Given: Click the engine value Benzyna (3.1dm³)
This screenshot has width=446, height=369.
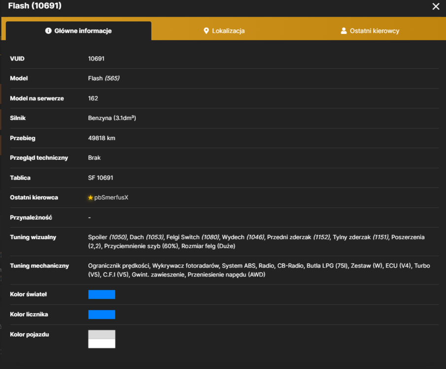Looking at the screenshot, I should click(112, 118).
